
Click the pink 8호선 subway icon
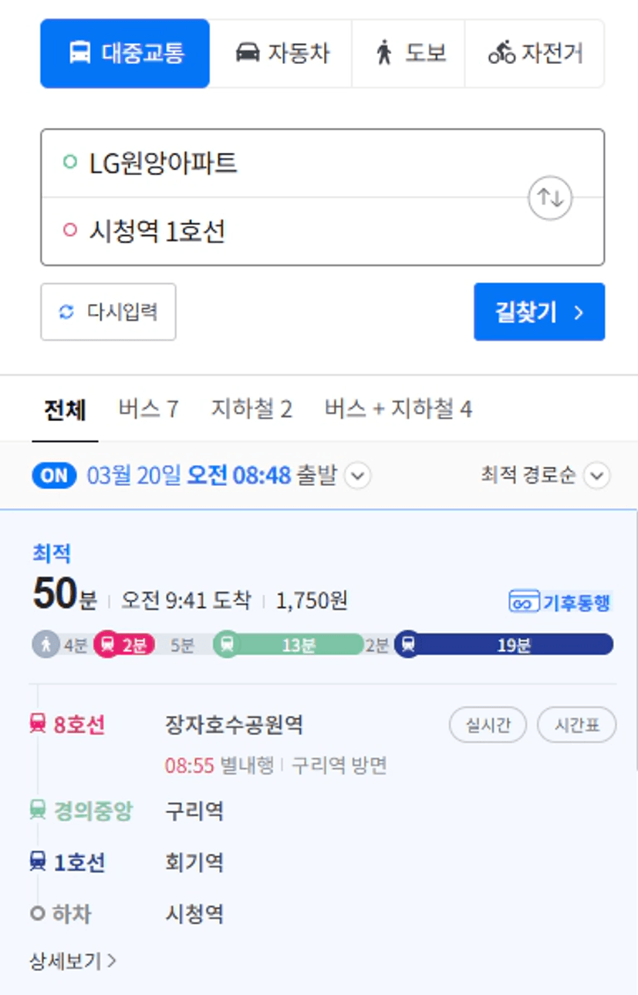click(x=38, y=723)
